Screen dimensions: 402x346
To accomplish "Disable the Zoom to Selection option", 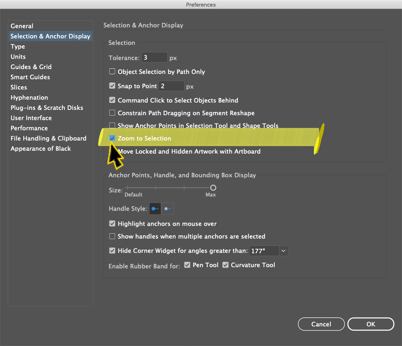I will [112, 138].
